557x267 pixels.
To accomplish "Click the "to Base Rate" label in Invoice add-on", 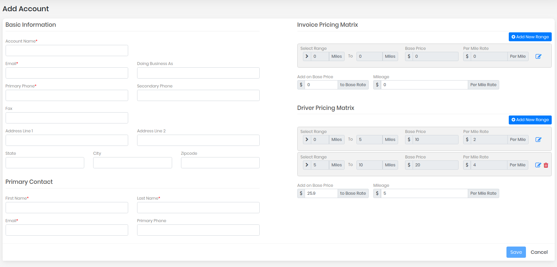I will [353, 85].
